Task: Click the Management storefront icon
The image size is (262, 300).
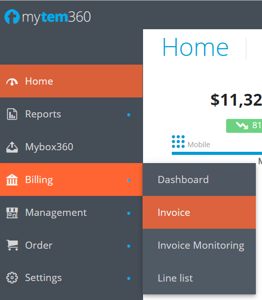Action: pos(12,213)
